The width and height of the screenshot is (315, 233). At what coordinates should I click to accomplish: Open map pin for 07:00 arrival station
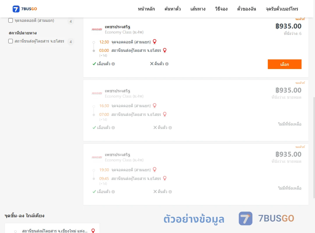point(165,114)
